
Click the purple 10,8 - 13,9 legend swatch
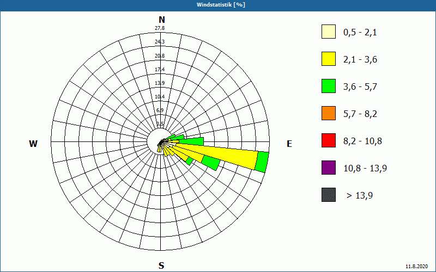click(329, 168)
